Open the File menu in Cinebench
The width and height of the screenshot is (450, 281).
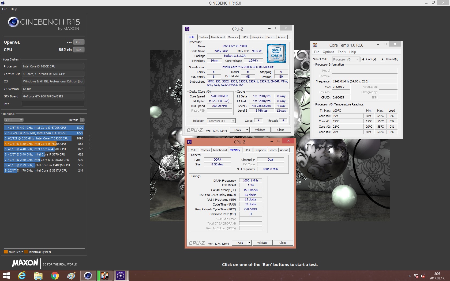5,9
